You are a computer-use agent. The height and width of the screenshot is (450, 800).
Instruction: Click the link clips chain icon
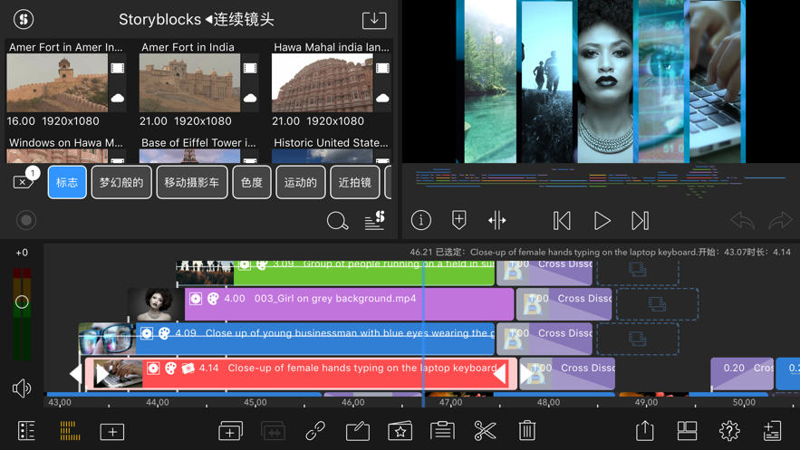pyautogui.click(x=315, y=431)
